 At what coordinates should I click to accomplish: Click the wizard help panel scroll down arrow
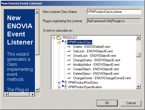(x=37, y=90)
